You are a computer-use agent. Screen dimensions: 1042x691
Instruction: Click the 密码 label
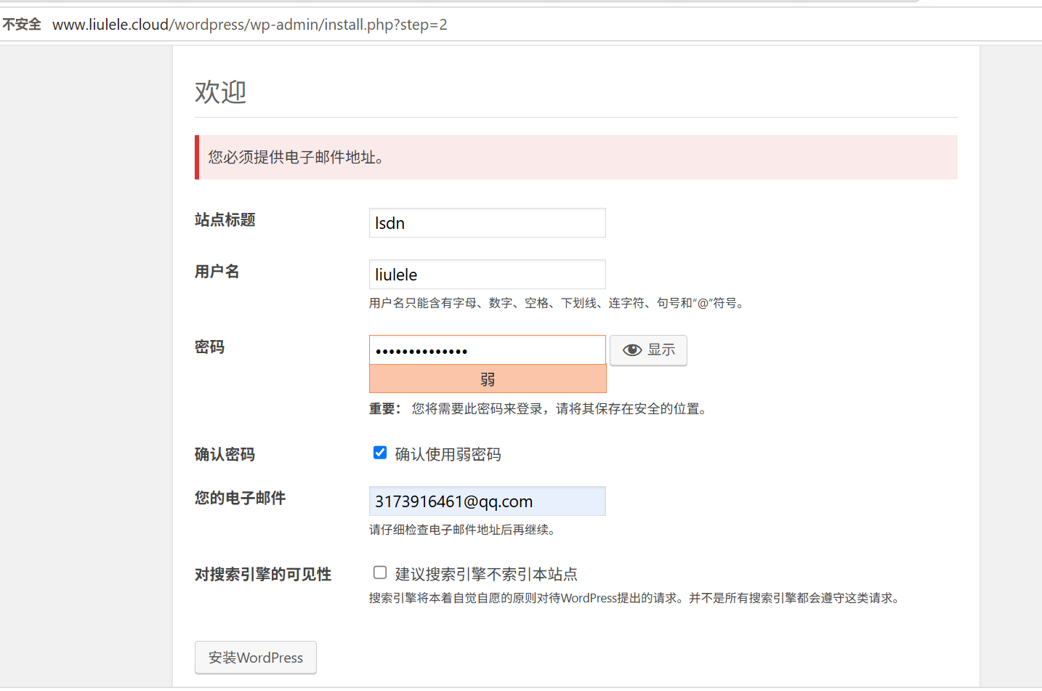click(x=210, y=347)
